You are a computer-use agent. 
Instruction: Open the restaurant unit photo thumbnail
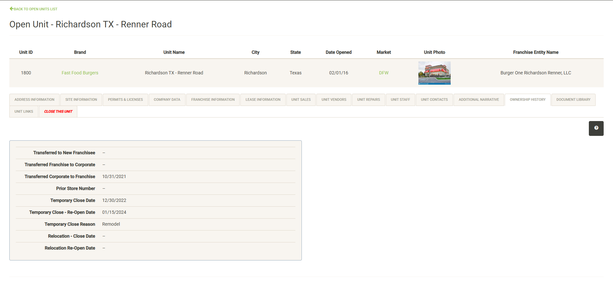pos(434,73)
